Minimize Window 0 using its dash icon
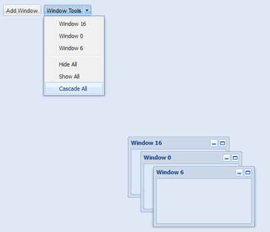This screenshot has height=232, width=270. [x=226, y=158]
